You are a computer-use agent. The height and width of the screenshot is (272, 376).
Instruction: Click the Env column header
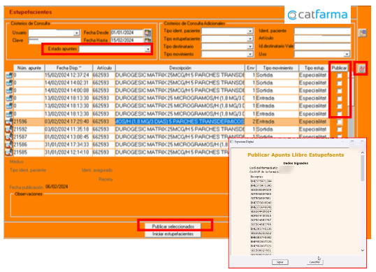tap(251, 68)
